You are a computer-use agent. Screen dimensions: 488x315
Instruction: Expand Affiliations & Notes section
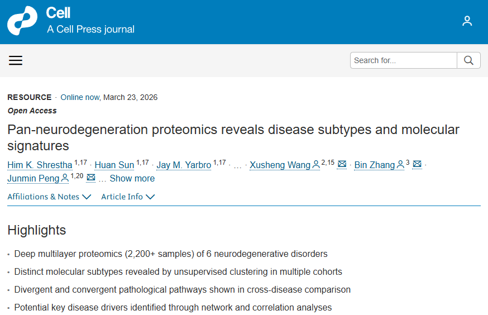point(49,197)
